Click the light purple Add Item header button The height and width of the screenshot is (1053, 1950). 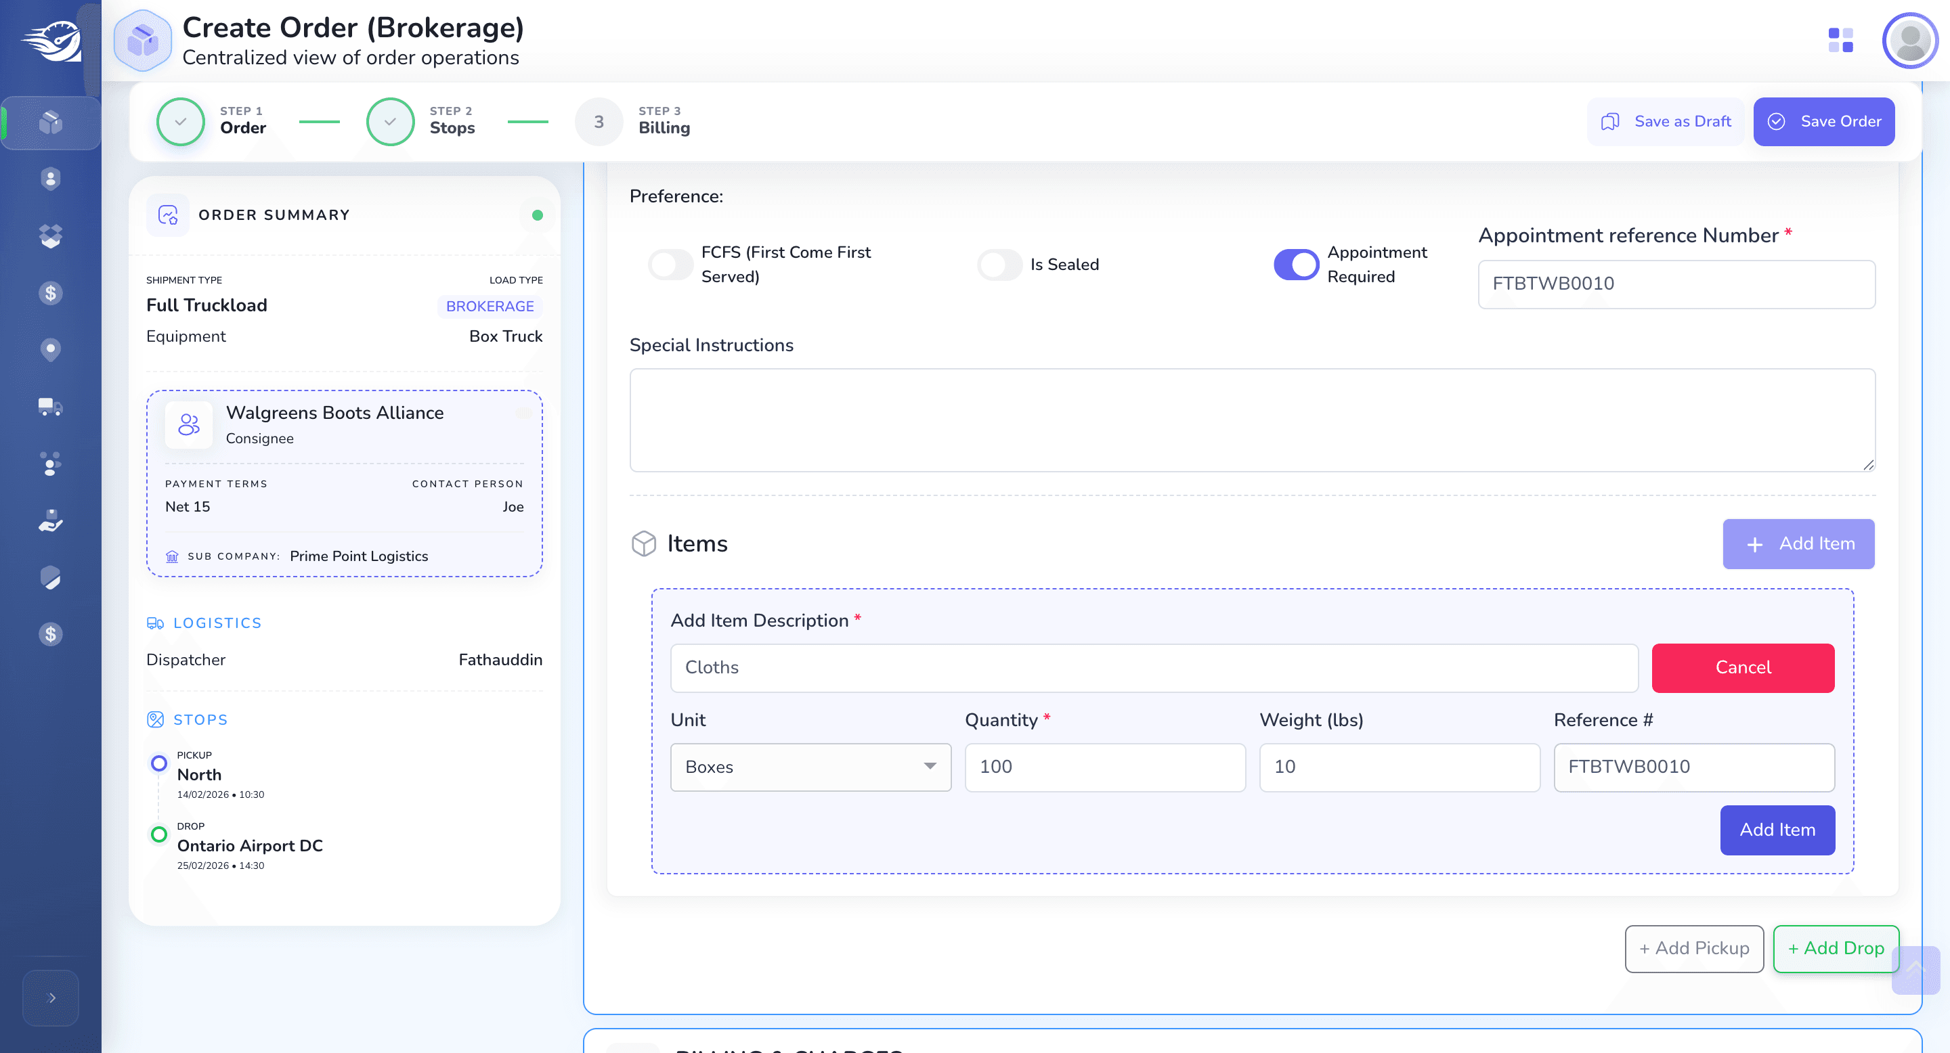tap(1798, 543)
